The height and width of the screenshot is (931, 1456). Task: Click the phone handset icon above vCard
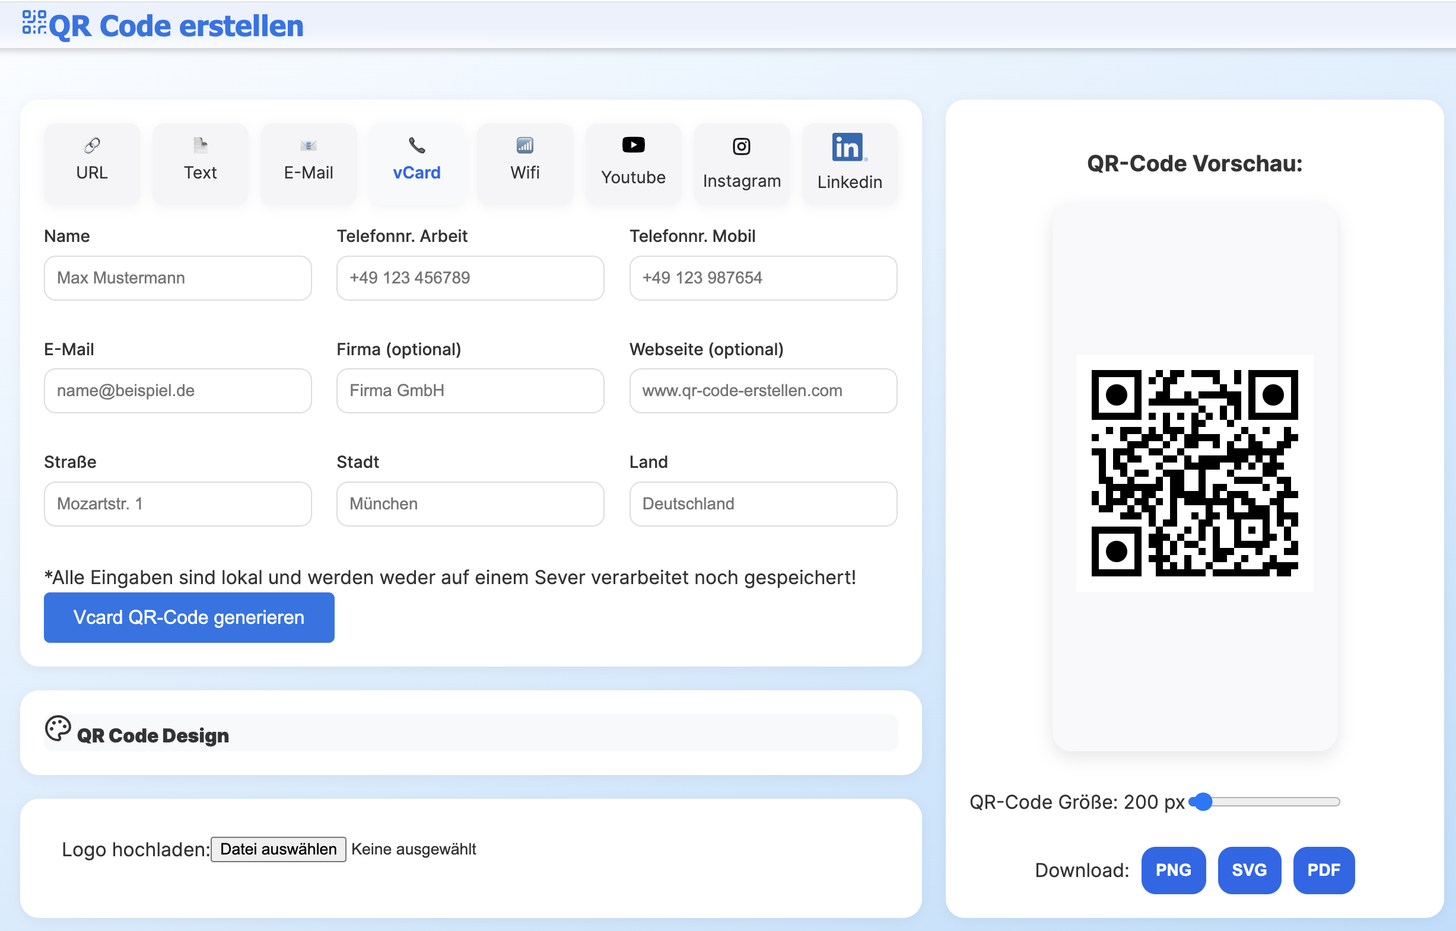coord(417,145)
